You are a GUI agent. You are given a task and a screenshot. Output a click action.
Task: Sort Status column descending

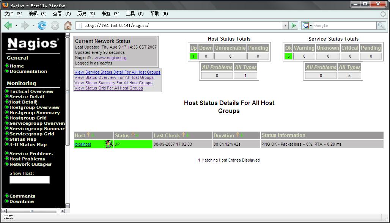[x=137, y=135]
